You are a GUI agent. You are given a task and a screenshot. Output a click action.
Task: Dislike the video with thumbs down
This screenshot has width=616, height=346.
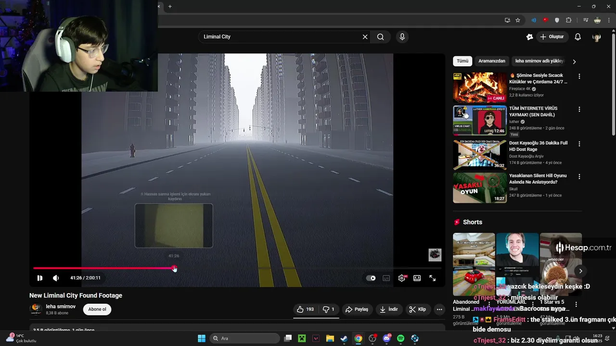[x=328, y=309]
